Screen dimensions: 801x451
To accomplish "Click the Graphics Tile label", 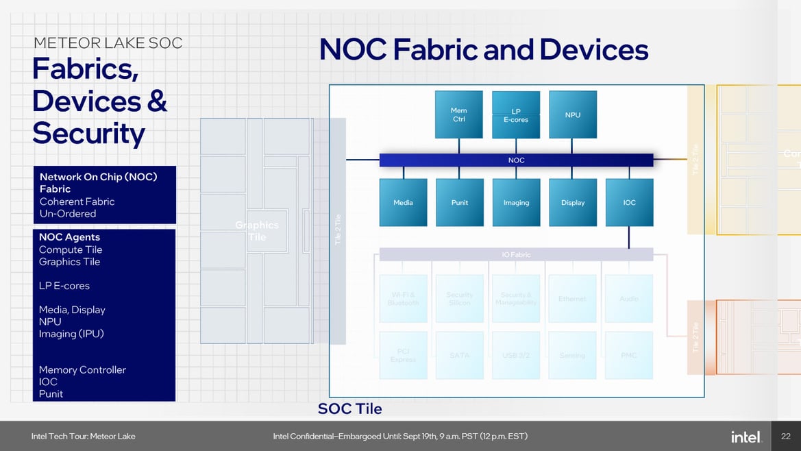I will 257,231.
